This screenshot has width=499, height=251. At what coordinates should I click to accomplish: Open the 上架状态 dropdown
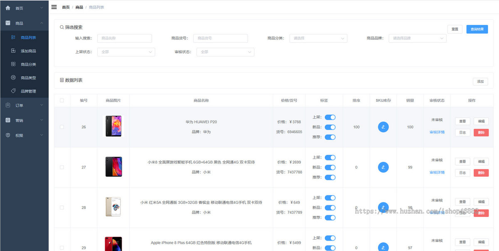(126, 52)
